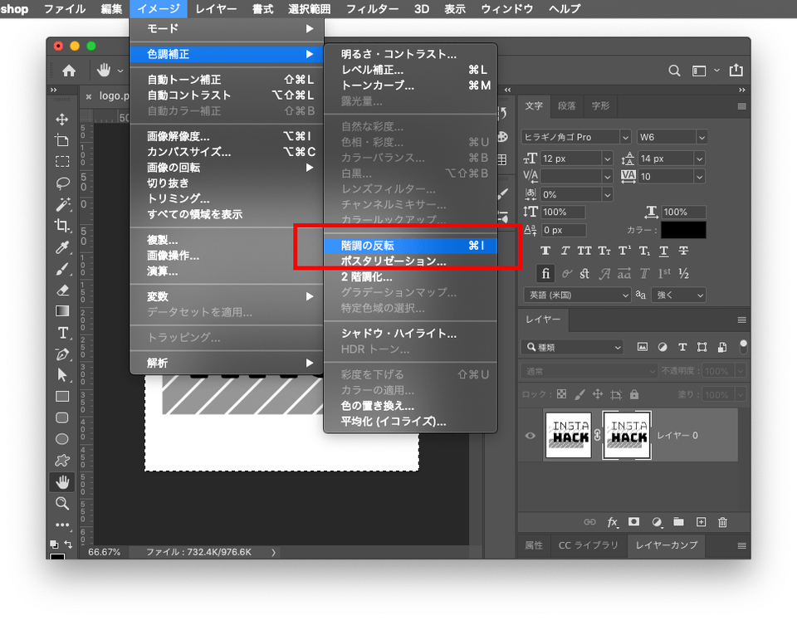Select the Magic Wand tool
The width and height of the screenshot is (797, 620).
[x=62, y=204]
